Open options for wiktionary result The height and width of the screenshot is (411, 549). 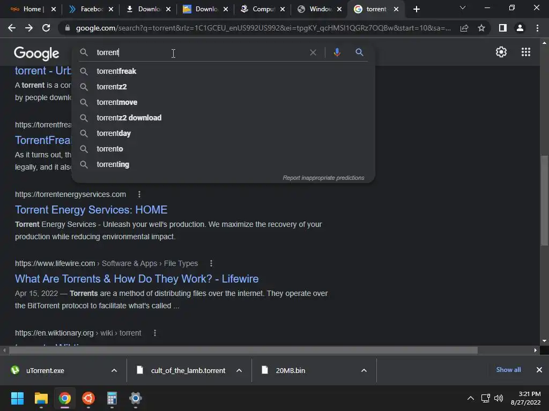click(155, 333)
